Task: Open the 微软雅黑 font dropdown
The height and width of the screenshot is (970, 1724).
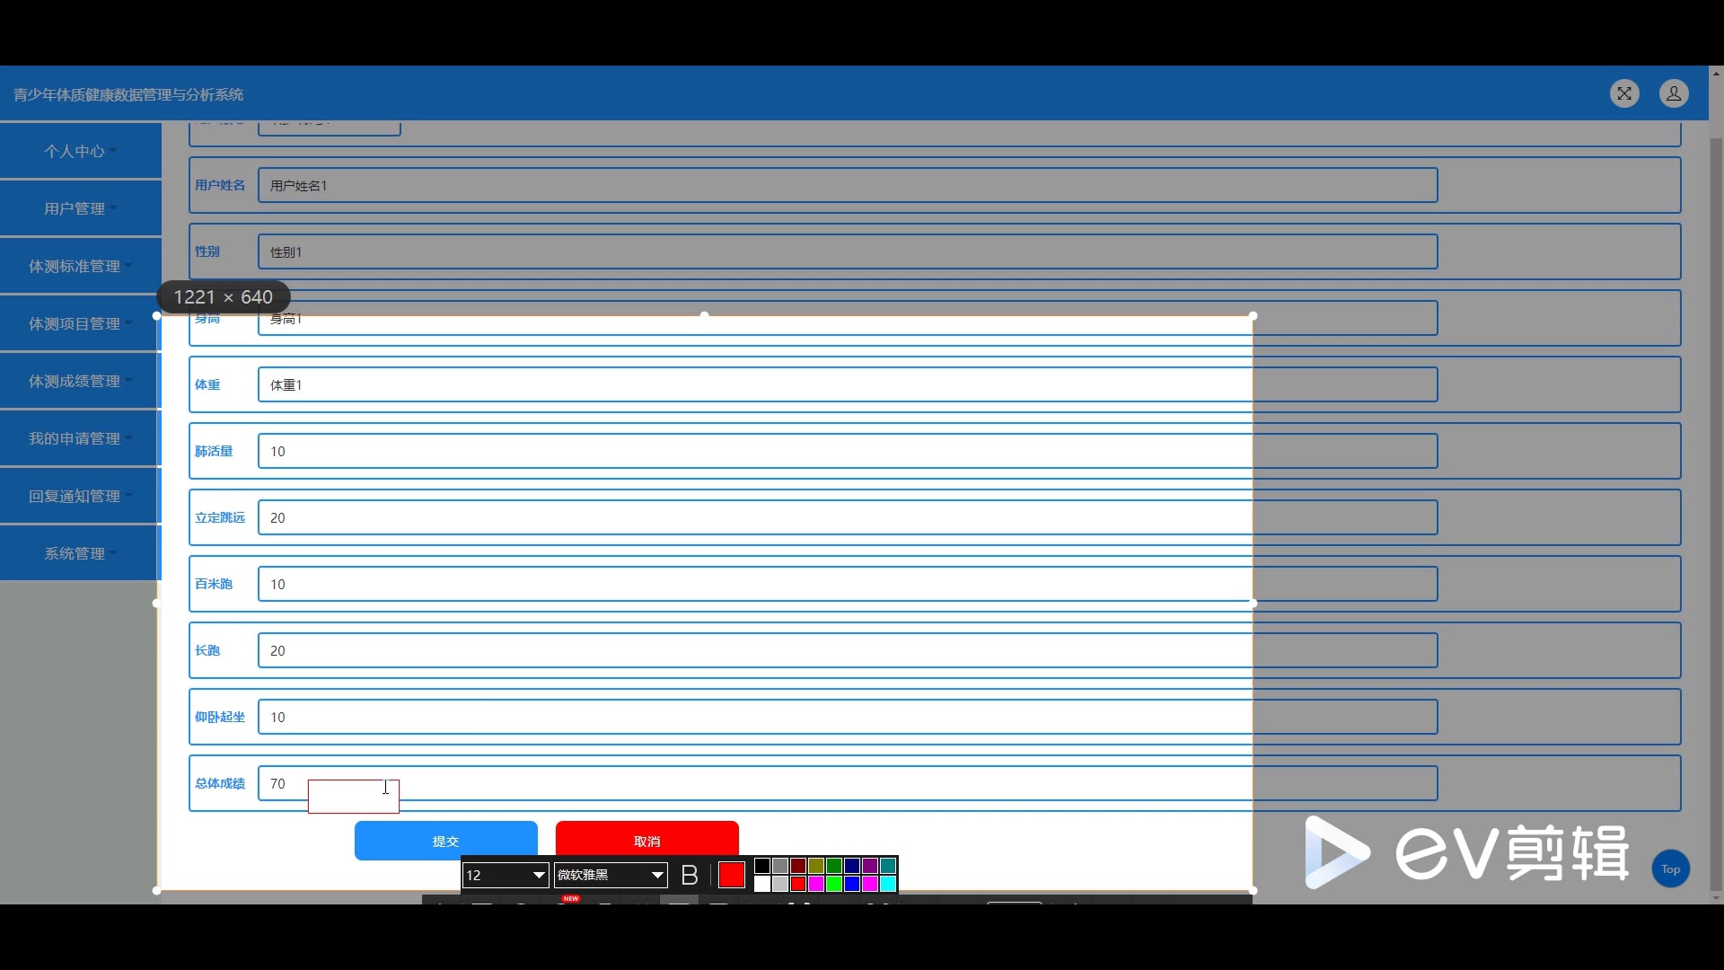Action: pyautogui.click(x=611, y=875)
